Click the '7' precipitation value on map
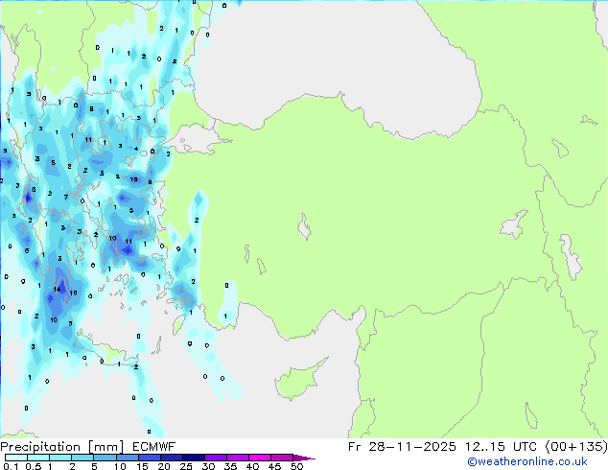The height and width of the screenshot is (470, 608). click(x=66, y=197)
